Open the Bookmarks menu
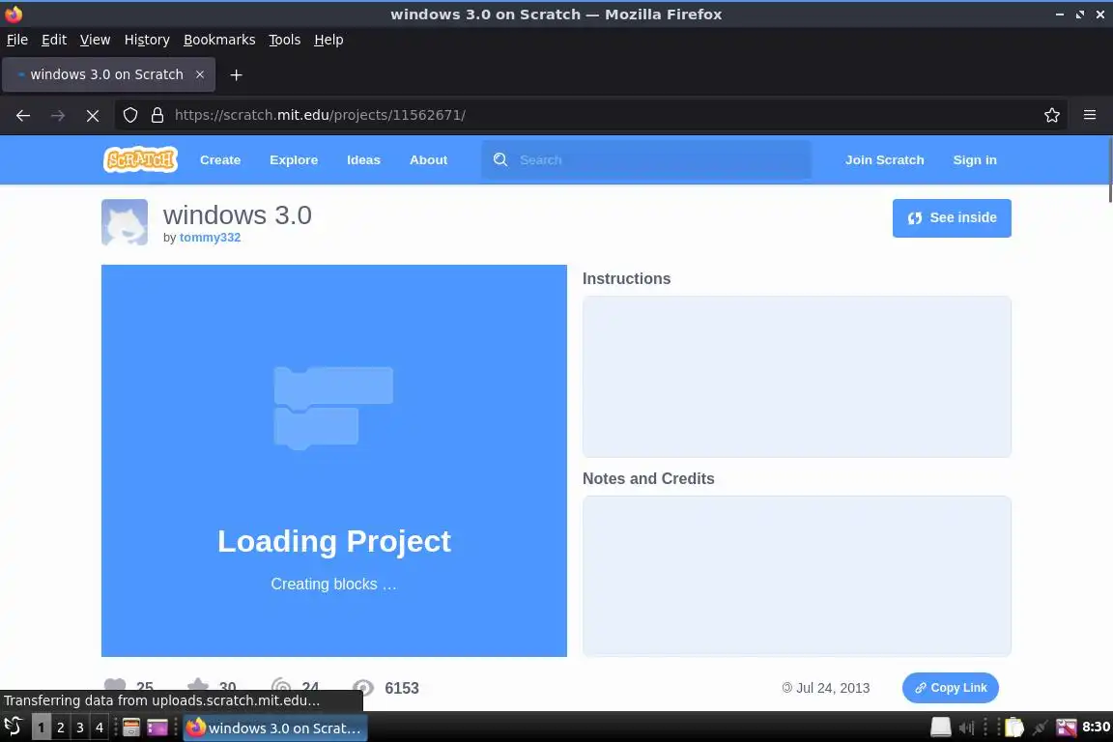This screenshot has height=742, width=1113. coord(219,40)
